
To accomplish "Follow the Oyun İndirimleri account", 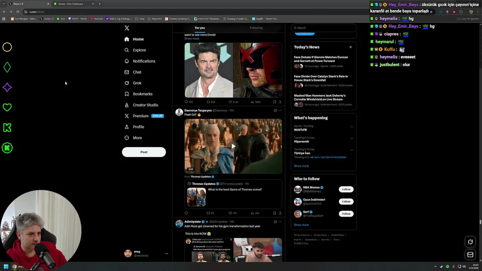I will (346, 201).
